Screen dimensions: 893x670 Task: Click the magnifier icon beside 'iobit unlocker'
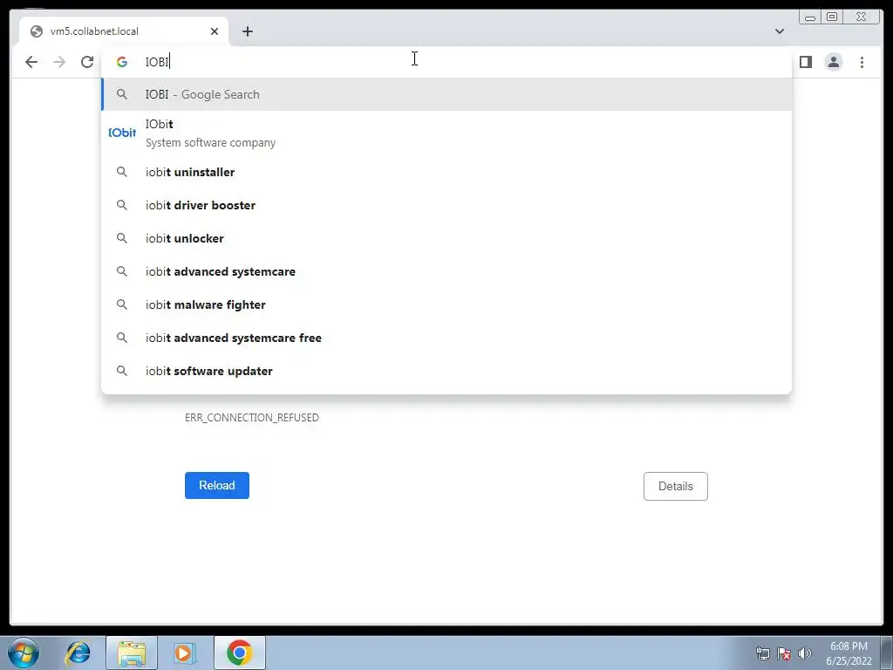[x=122, y=237]
